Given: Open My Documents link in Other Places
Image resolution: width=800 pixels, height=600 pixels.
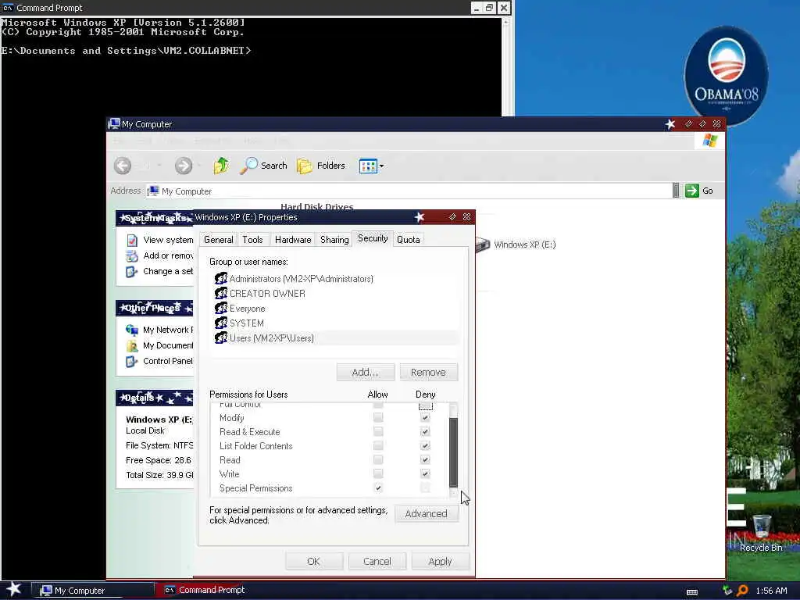Looking at the screenshot, I should coord(159,345).
